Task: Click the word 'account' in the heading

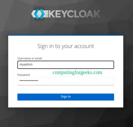Action: coord(84,46)
